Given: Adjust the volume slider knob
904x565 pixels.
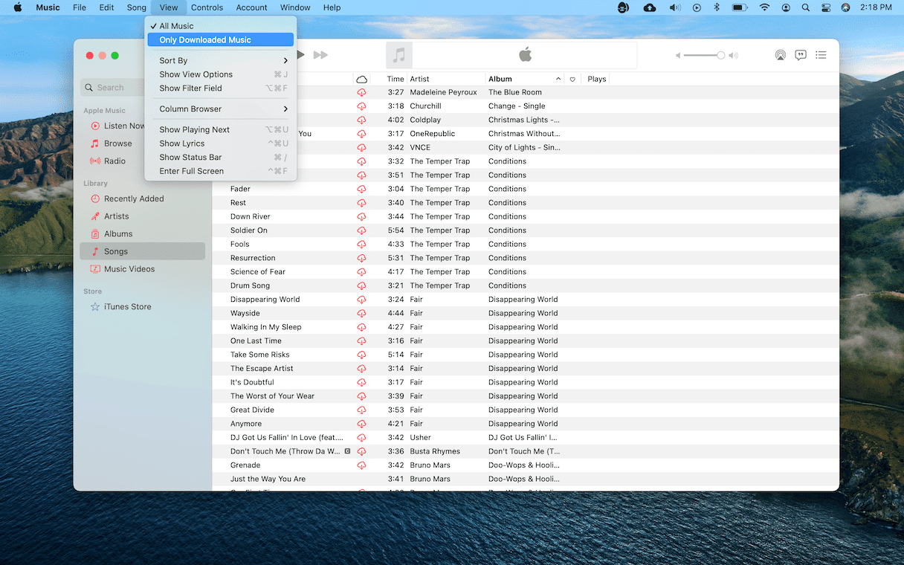Looking at the screenshot, I should coord(720,55).
